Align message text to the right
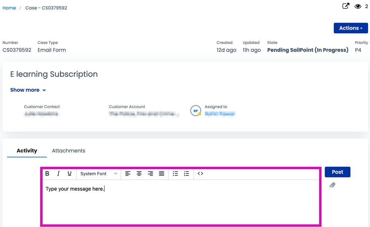The height and width of the screenshot is (227, 370). click(150, 174)
